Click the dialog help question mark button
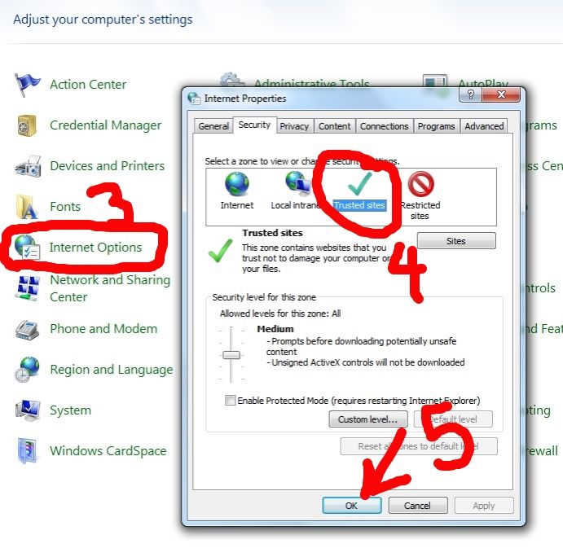The image size is (563, 557). coord(470,94)
